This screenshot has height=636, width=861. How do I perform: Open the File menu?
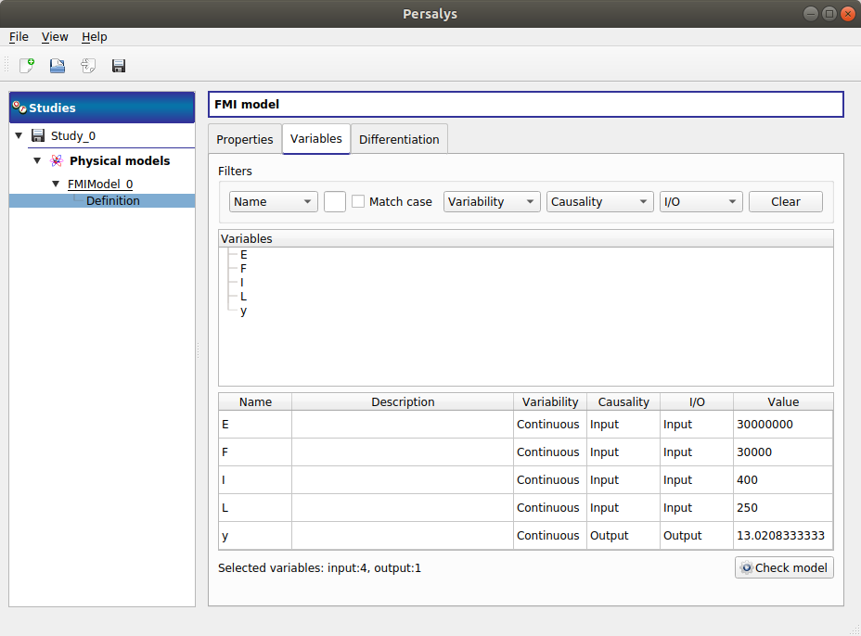19,37
